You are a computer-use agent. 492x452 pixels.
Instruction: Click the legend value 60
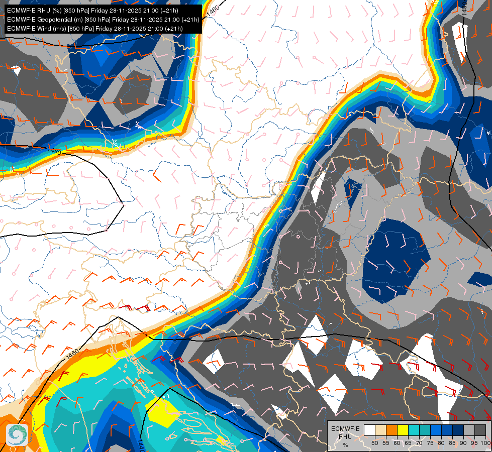[397, 443]
